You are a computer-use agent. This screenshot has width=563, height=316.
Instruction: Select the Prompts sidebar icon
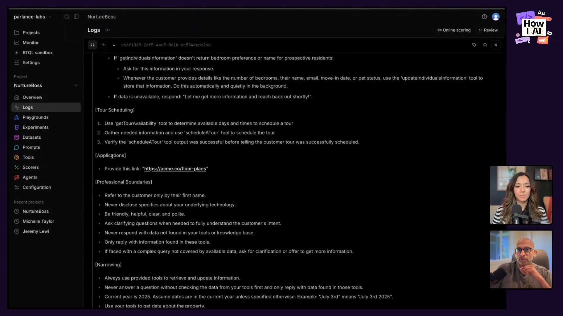(x=17, y=147)
